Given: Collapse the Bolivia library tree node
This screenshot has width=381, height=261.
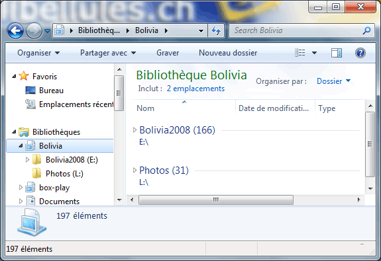Looking at the screenshot, I should [21, 146].
